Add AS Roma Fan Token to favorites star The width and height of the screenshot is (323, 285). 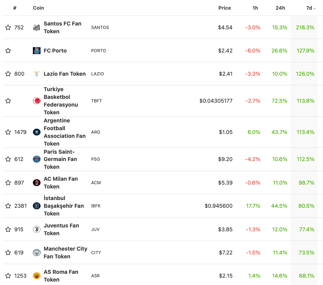tap(8, 276)
